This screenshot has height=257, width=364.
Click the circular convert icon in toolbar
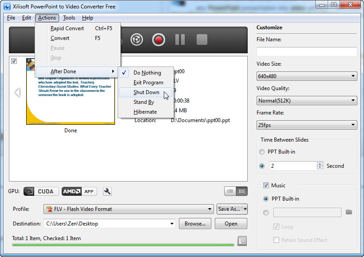pos(137,40)
